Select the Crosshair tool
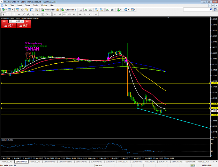 (8, 14)
